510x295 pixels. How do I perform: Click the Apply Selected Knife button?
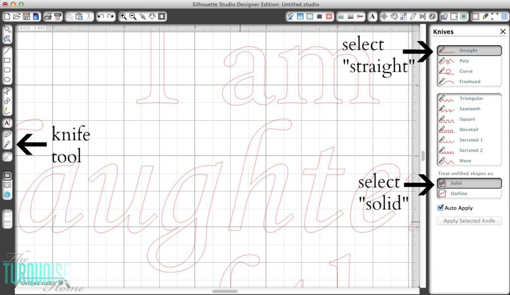[x=469, y=221]
